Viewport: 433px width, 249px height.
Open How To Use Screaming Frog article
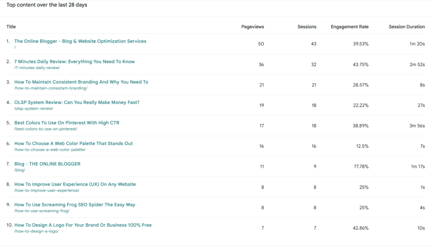tap(74, 205)
